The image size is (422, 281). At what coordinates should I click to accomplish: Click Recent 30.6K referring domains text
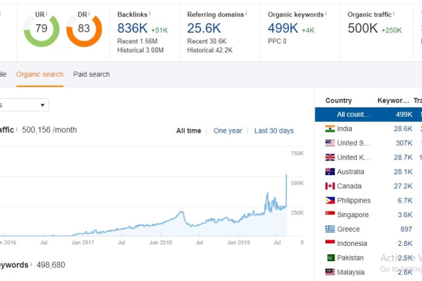[207, 41]
